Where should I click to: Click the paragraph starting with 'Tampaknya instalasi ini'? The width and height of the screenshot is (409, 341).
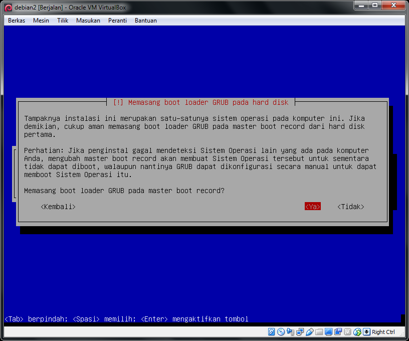click(x=194, y=126)
